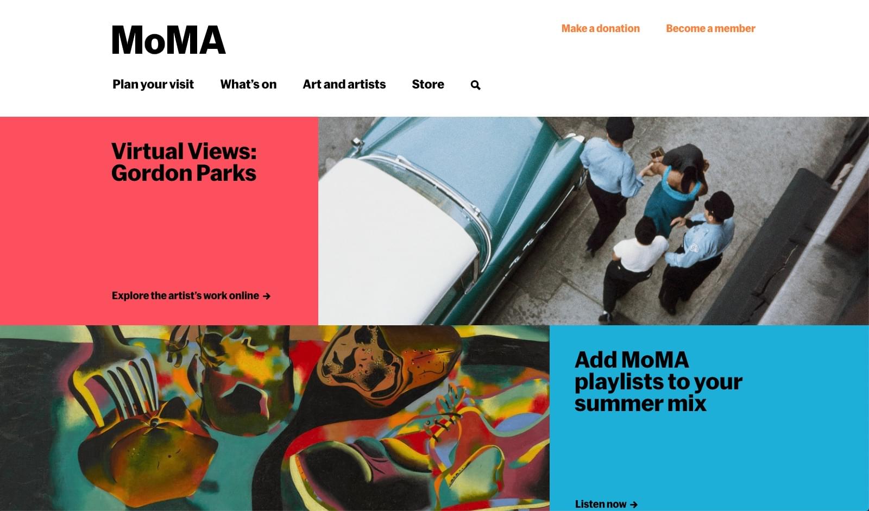This screenshot has height=511, width=869.
Task: Open the Plan your visit menu
Action: pos(153,85)
